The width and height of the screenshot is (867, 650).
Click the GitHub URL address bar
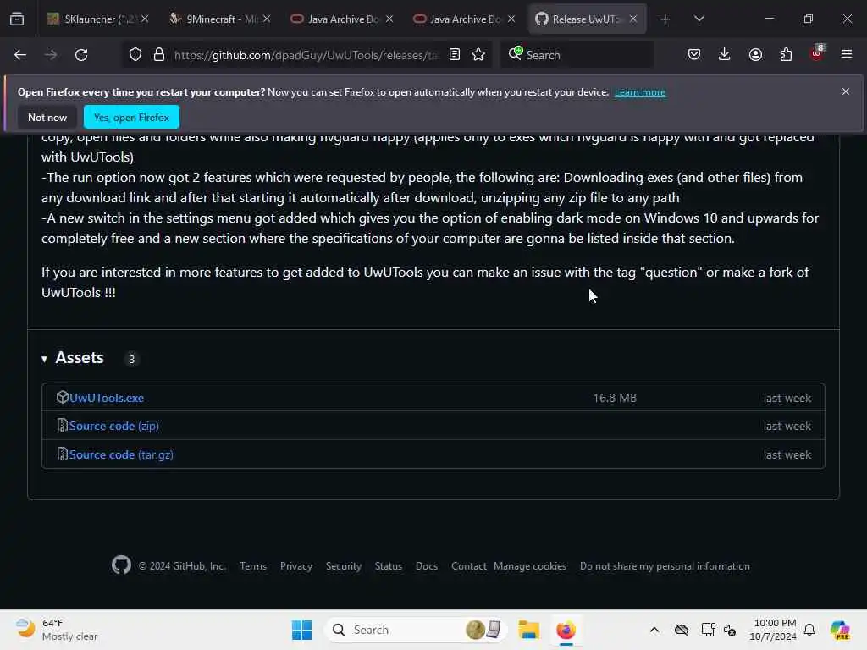306,55
